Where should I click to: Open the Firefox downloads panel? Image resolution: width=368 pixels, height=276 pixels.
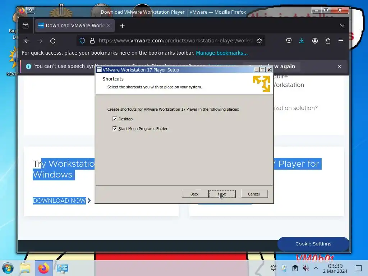(302, 41)
